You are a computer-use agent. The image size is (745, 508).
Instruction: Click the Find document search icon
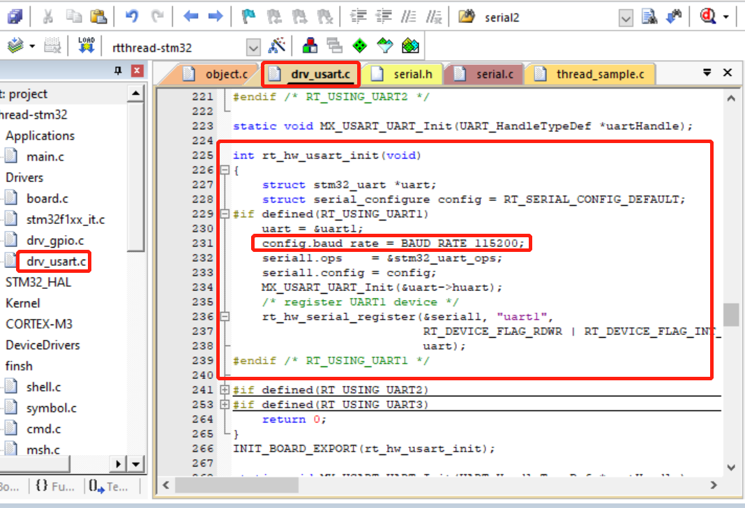click(649, 17)
